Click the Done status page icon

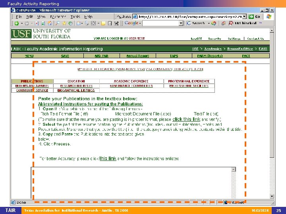[14, 202]
